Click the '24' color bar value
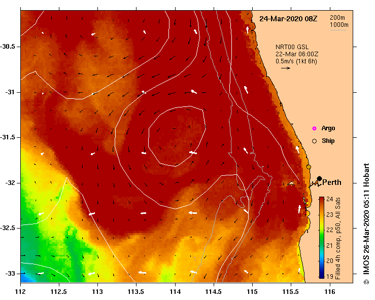Screen dimensions: 375x300 coord(329,199)
